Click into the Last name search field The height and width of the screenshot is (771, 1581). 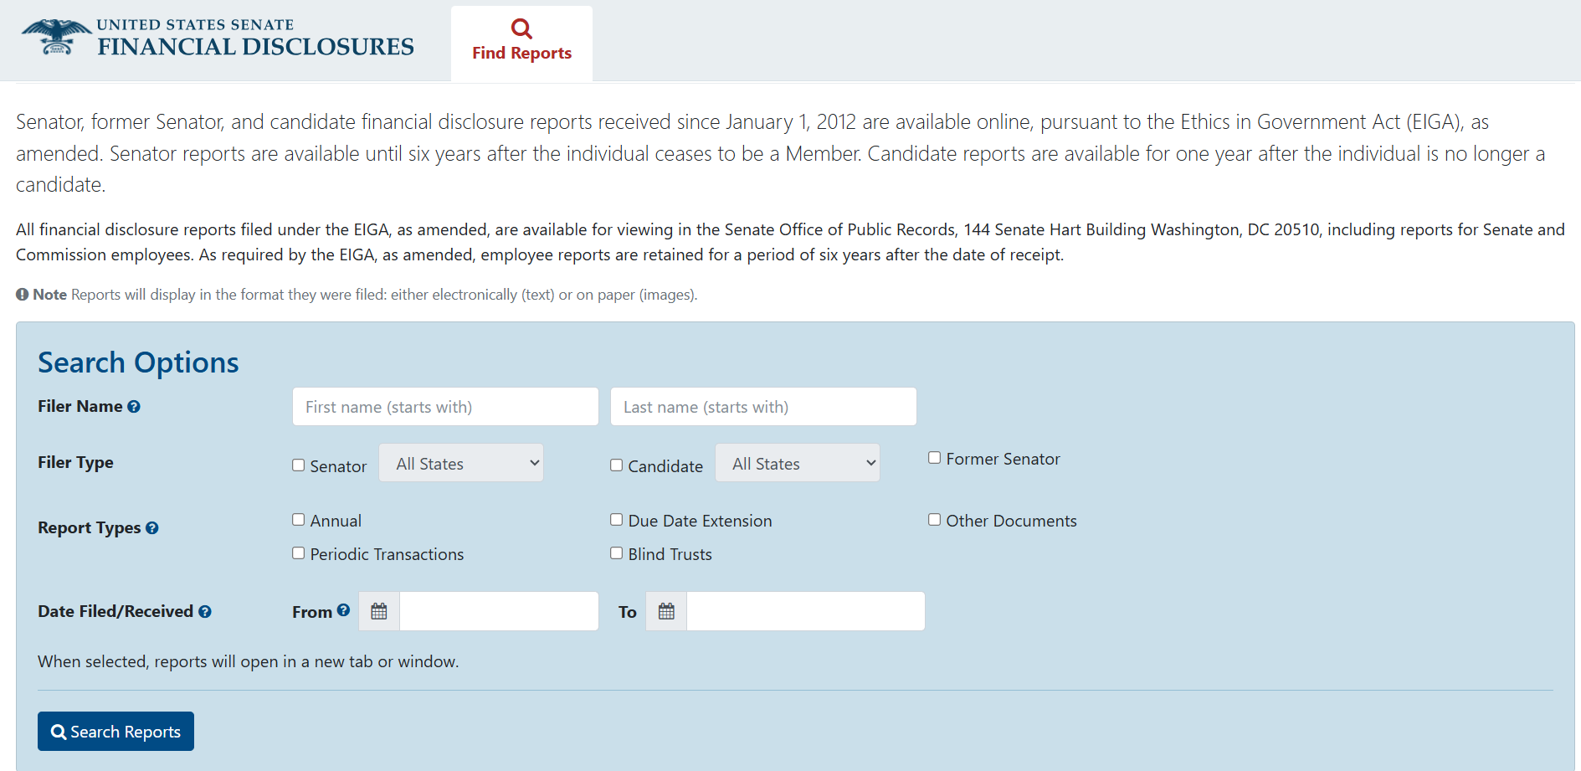tap(762, 406)
